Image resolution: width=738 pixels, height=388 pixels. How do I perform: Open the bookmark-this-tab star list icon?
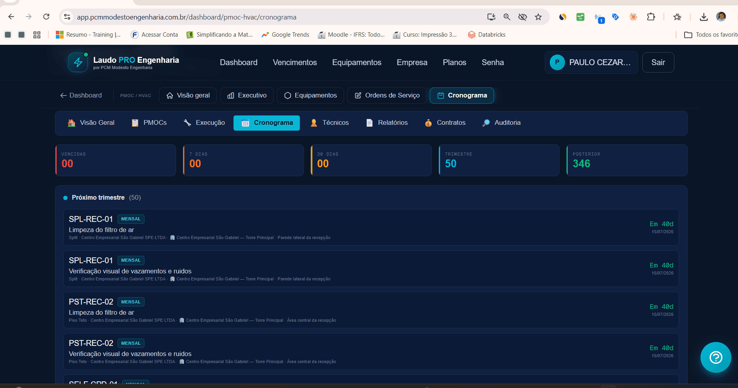677,17
